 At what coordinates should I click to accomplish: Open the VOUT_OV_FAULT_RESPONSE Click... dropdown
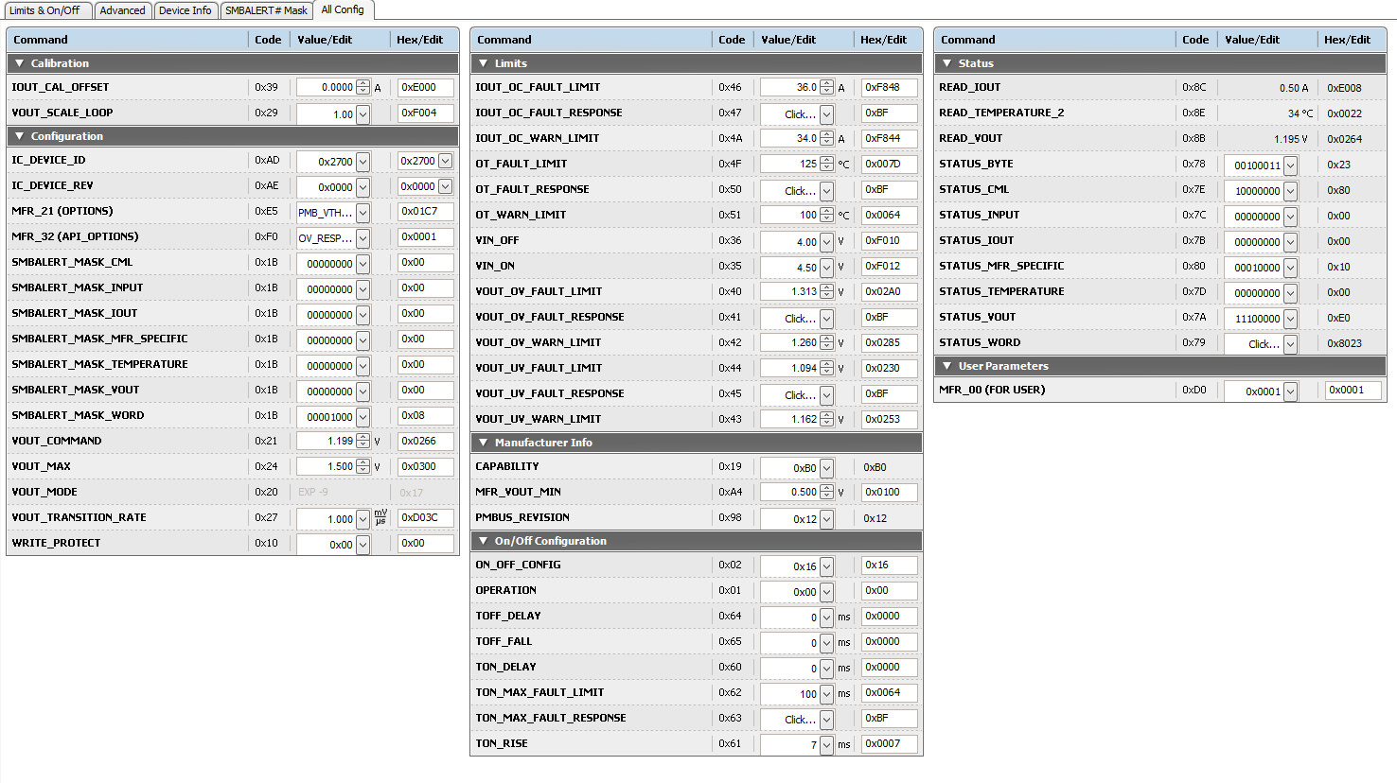(826, 319)
